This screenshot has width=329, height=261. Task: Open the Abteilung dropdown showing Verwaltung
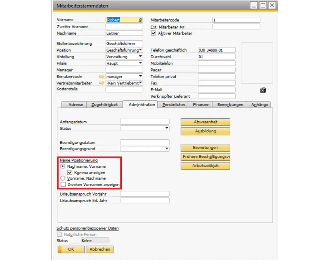140,57
